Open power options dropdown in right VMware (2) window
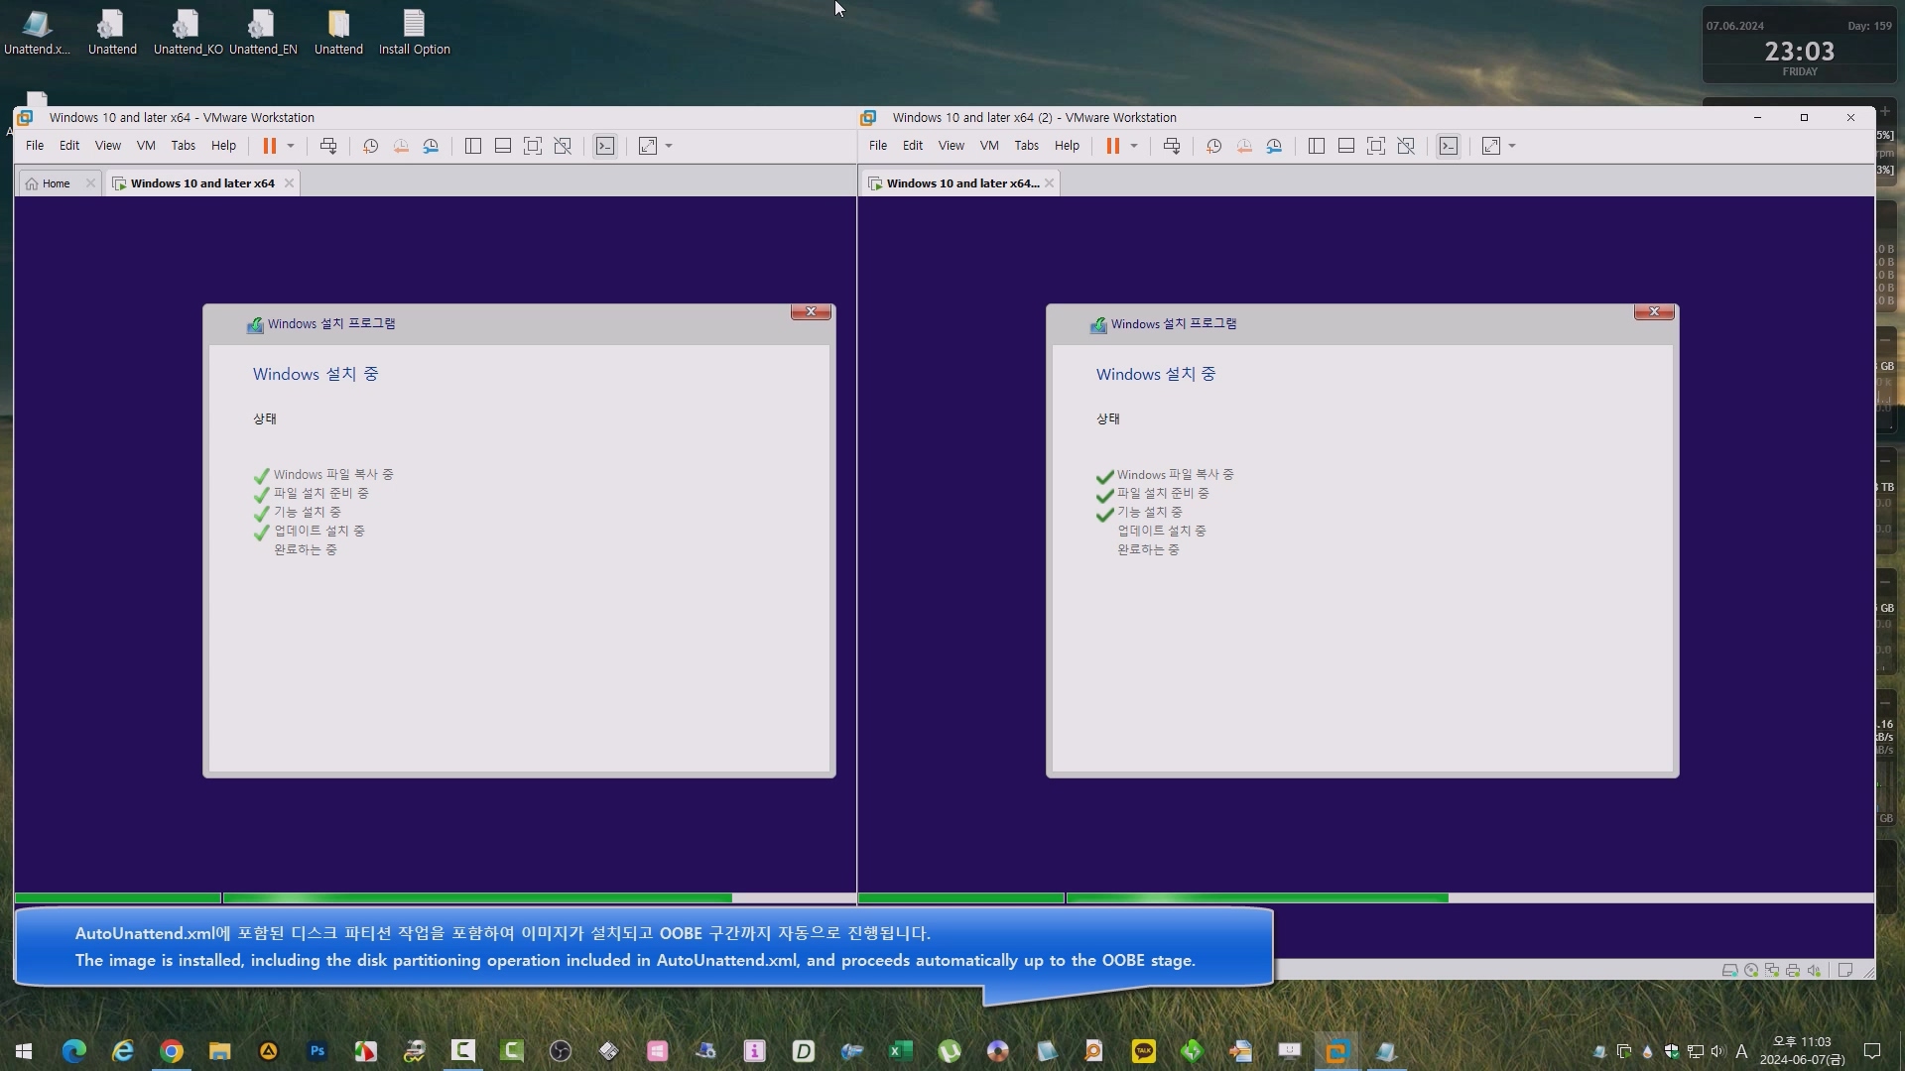Image resolution: width=1905 pixels, height=1071 pixels. 1134,146
